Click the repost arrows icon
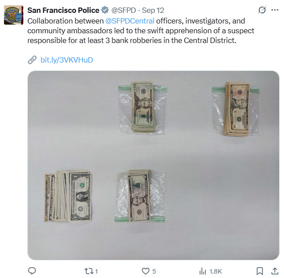The image size is (284, 278). click(x=89, y=271)
